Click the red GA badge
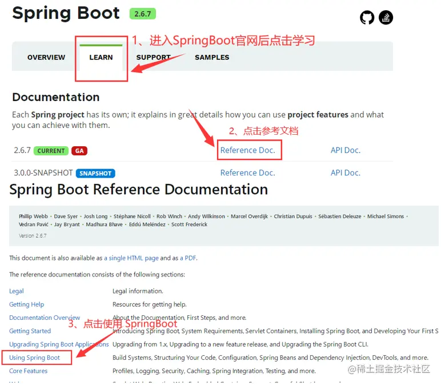The width and height of the screenshot is (441, 385). pos(79,151)
